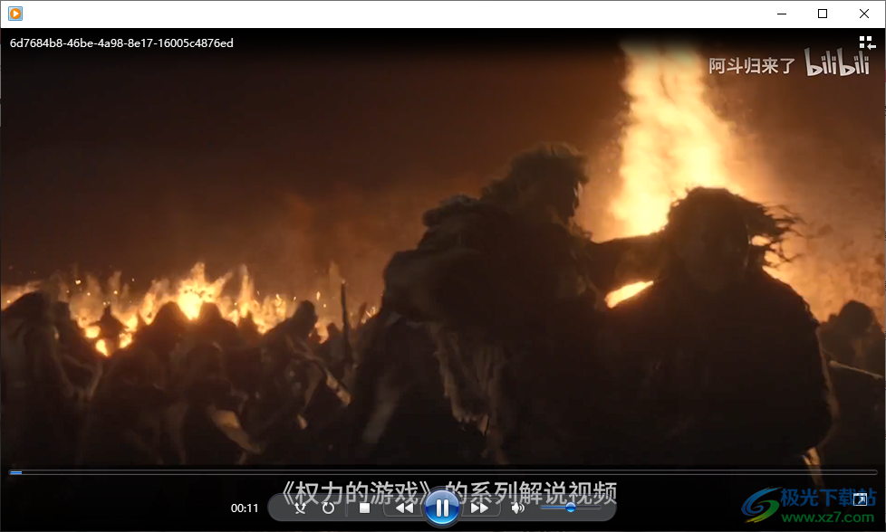Pause the video playback
886x532 pixels.
click(442, 508)
